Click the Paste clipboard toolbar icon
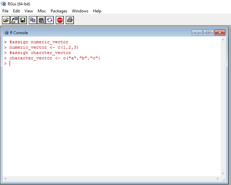The width and height of the screenshot is (231, 185). tap(41, 20)
